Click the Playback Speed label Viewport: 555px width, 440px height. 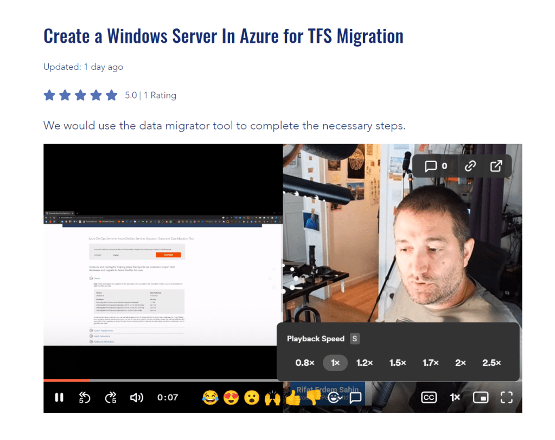[x=315, y=339]
